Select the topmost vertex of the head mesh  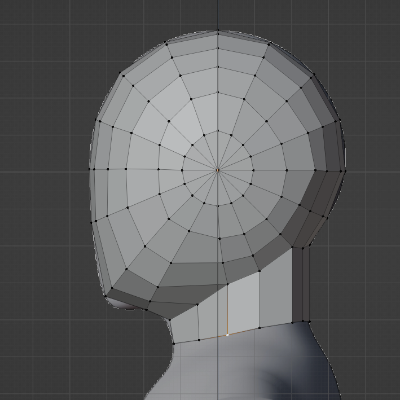tap(218, 30)
